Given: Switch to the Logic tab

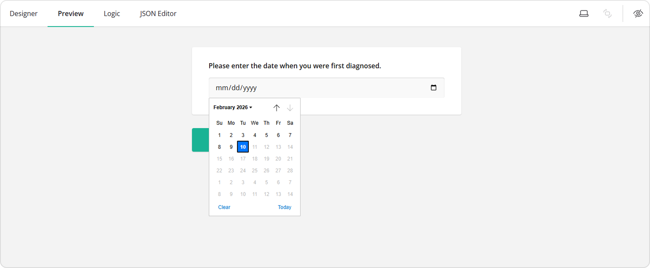Looking at the screenshot, I should (112, 13).
